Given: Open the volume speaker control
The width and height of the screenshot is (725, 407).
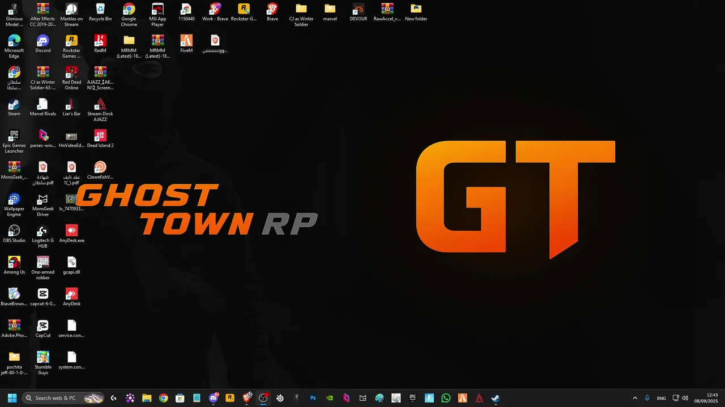Looking at the screenshot, I should point(685,398).
